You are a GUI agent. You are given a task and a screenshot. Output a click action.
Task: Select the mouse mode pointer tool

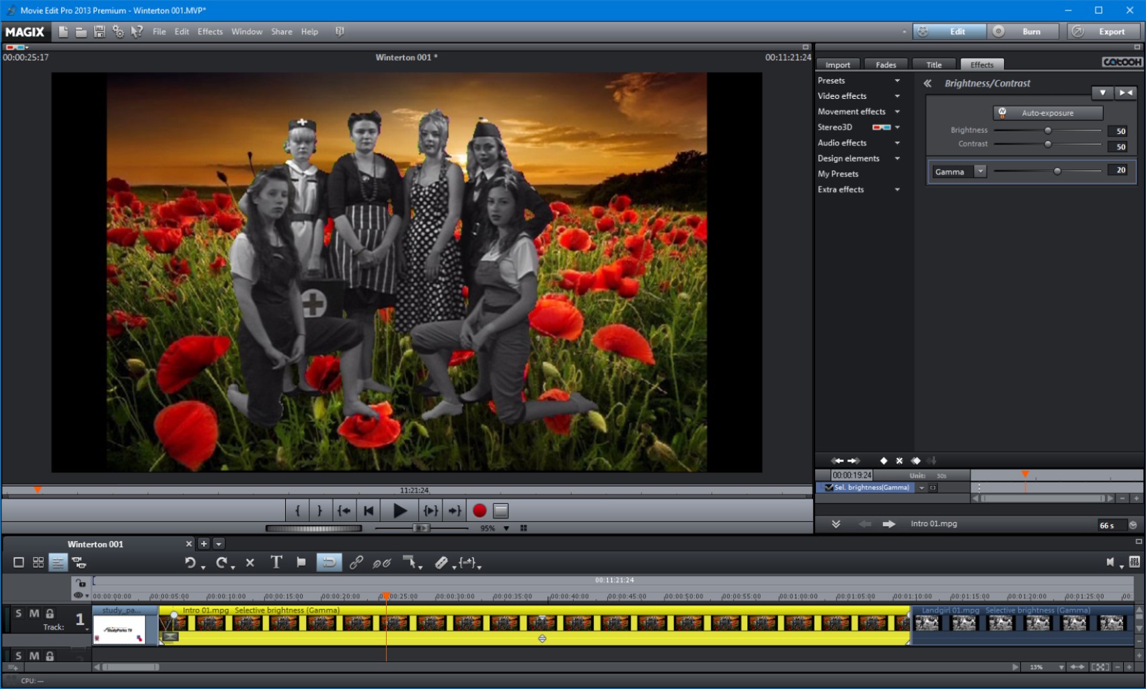click(x=409, y=563)
